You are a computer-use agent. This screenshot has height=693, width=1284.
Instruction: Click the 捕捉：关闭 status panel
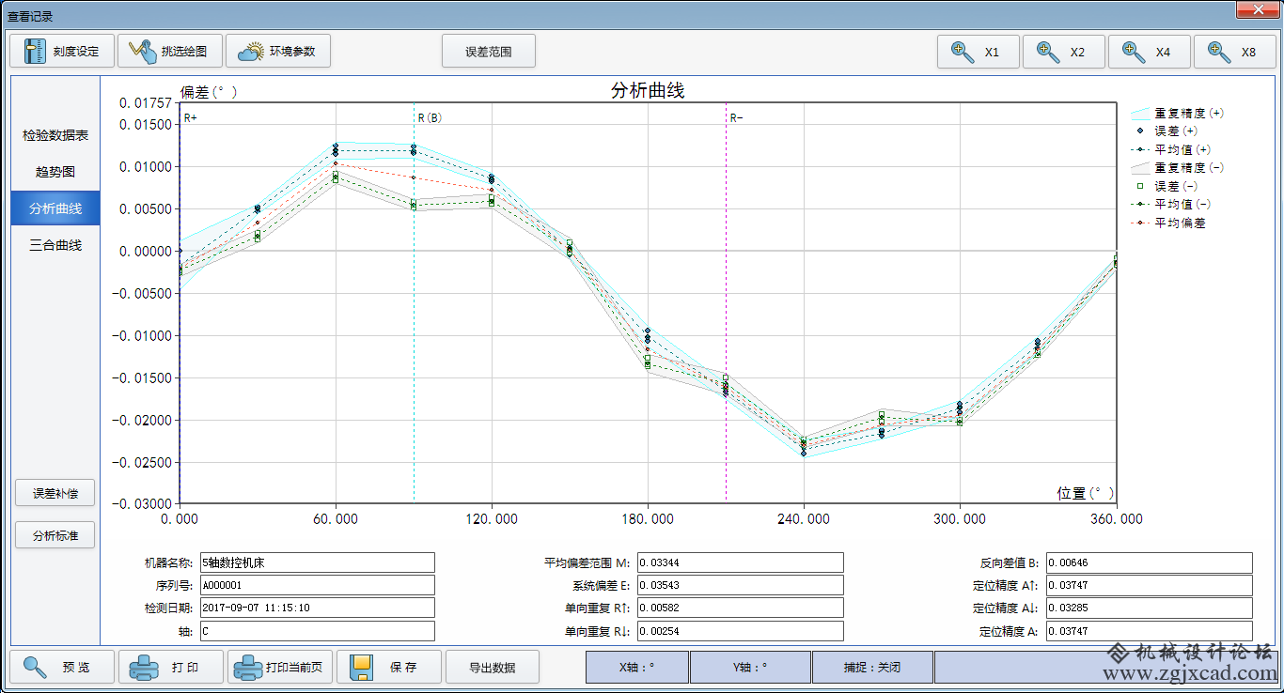click(871, 667)
